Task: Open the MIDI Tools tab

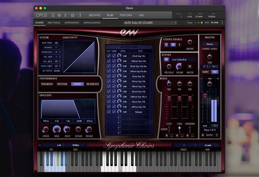Action: tap(54, 23)
